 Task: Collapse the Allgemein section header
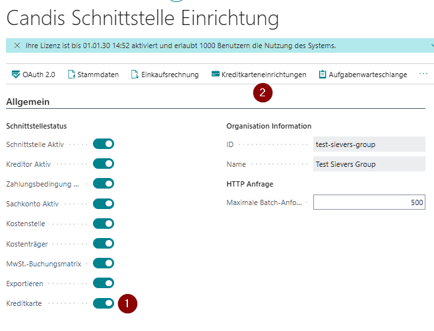coord(28,102)
